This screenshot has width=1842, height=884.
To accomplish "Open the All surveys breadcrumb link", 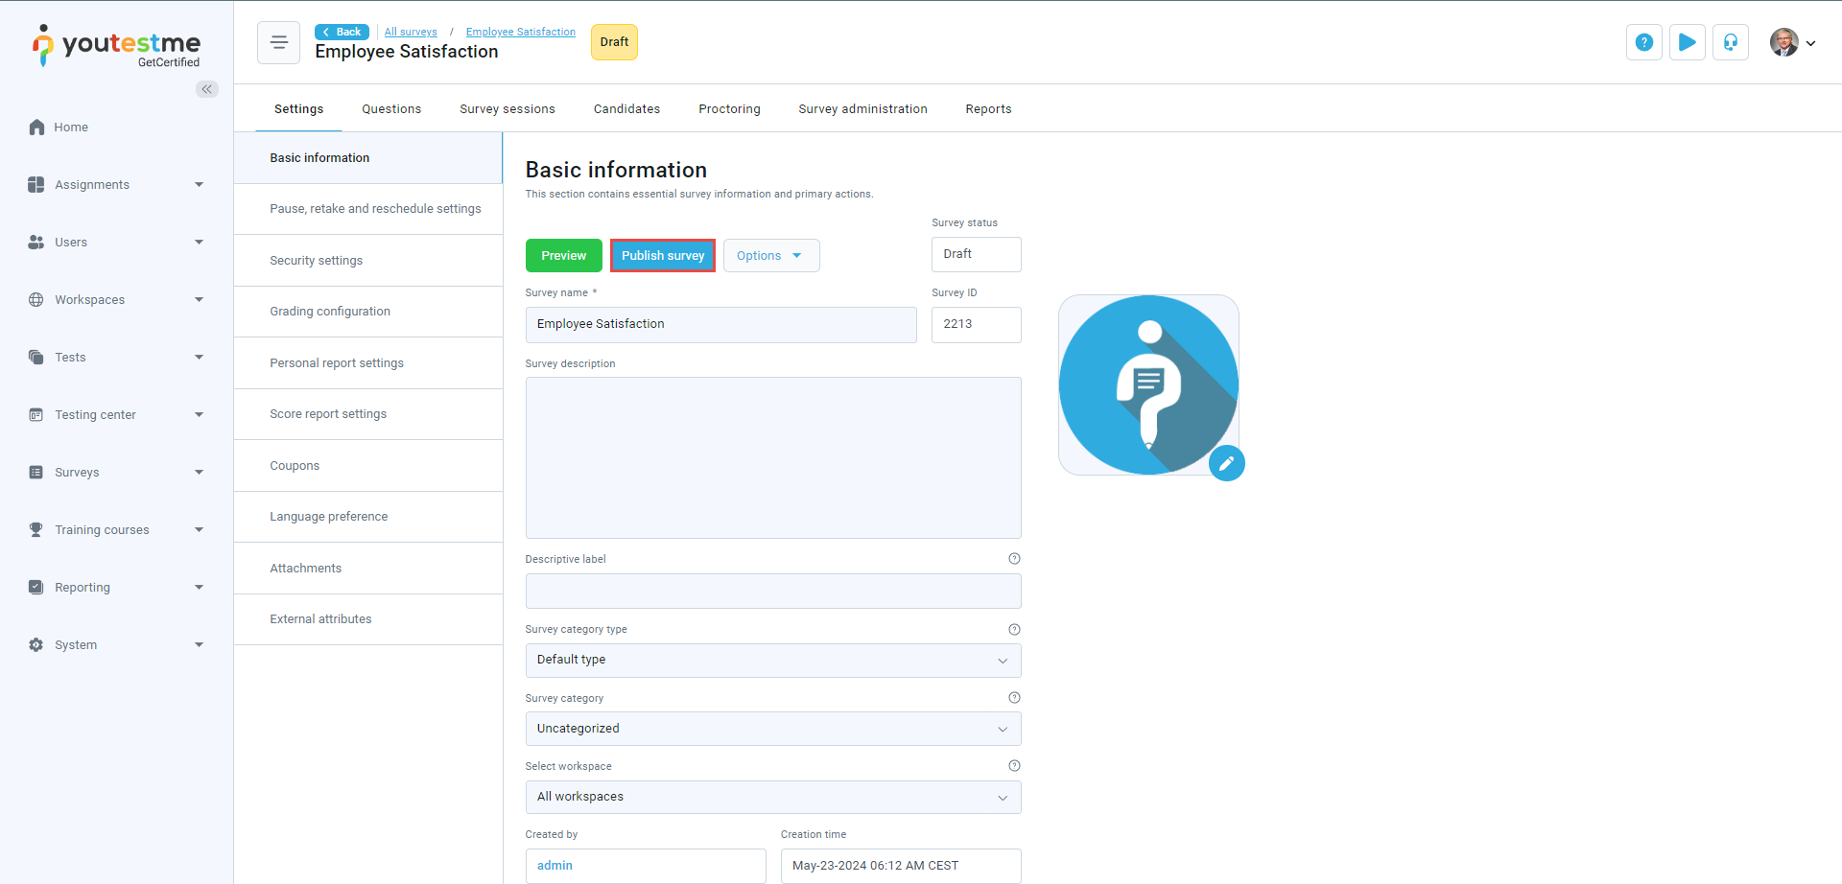I will click(x=411, y=33).
